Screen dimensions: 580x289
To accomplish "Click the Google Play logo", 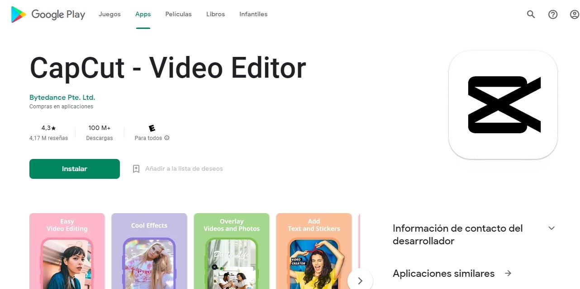I will pyautogui.click(x=48, y=14).
